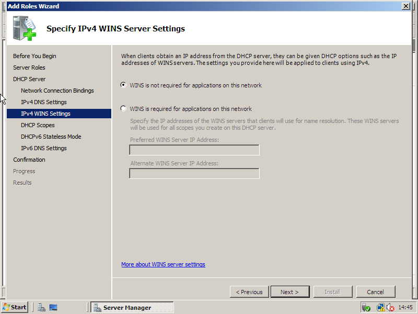Select 'WINS is required' radio button

click(123, 109)
